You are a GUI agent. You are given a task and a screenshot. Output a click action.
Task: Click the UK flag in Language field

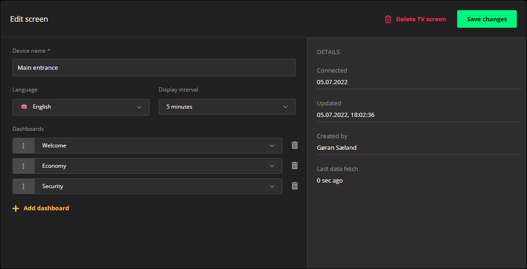[24, 107]
